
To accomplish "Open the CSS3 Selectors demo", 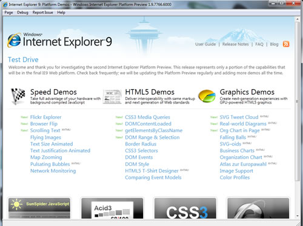I will [x=141, y=151].
